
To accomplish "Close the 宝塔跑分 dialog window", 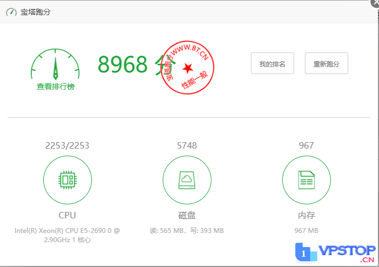I will (x=375, y=3).
